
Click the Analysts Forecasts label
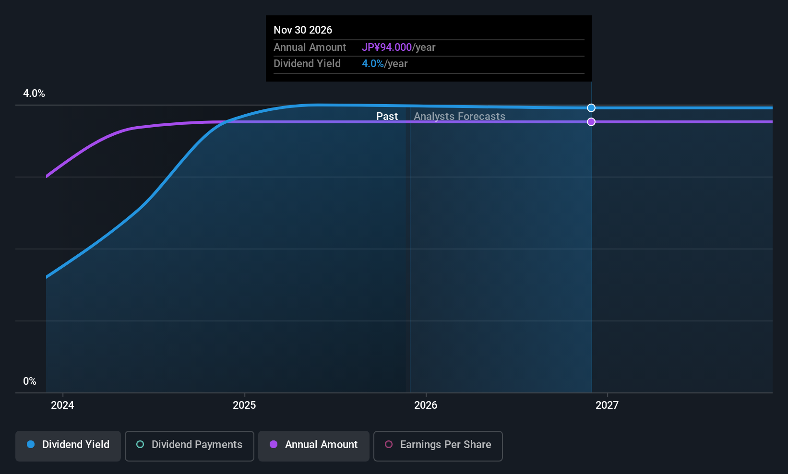459,117
